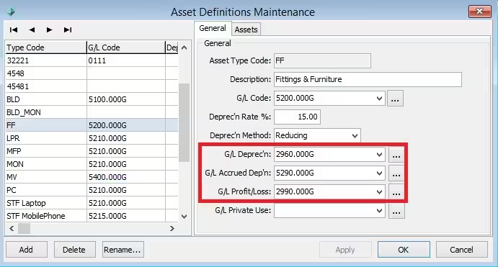Image resolution: width=498 pixels, height=267 pixels.
Task: Select the 32221 row
Action: 92,60
